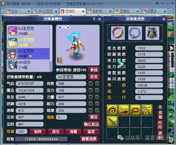This screenshot has width=176, height=145.
Task: Open the crossed bows skill icon
Action: (147, 110)
